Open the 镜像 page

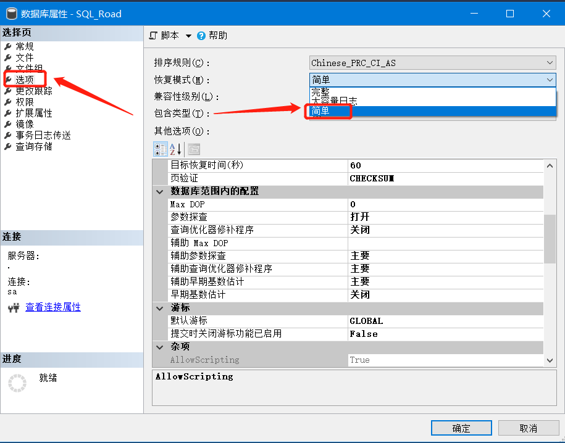click(x=25, y=124)
